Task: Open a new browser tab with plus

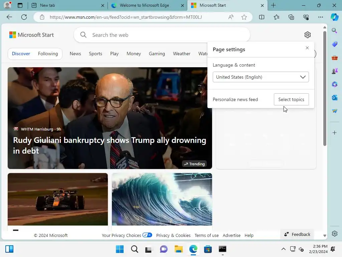Action: tap(273, 5)
